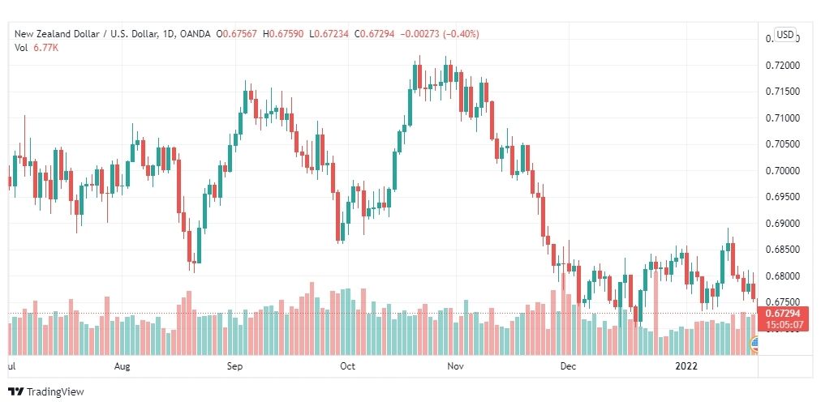Screen dimensions: 821x406
Task: Click the -0.40% change value
Action: 461,34
